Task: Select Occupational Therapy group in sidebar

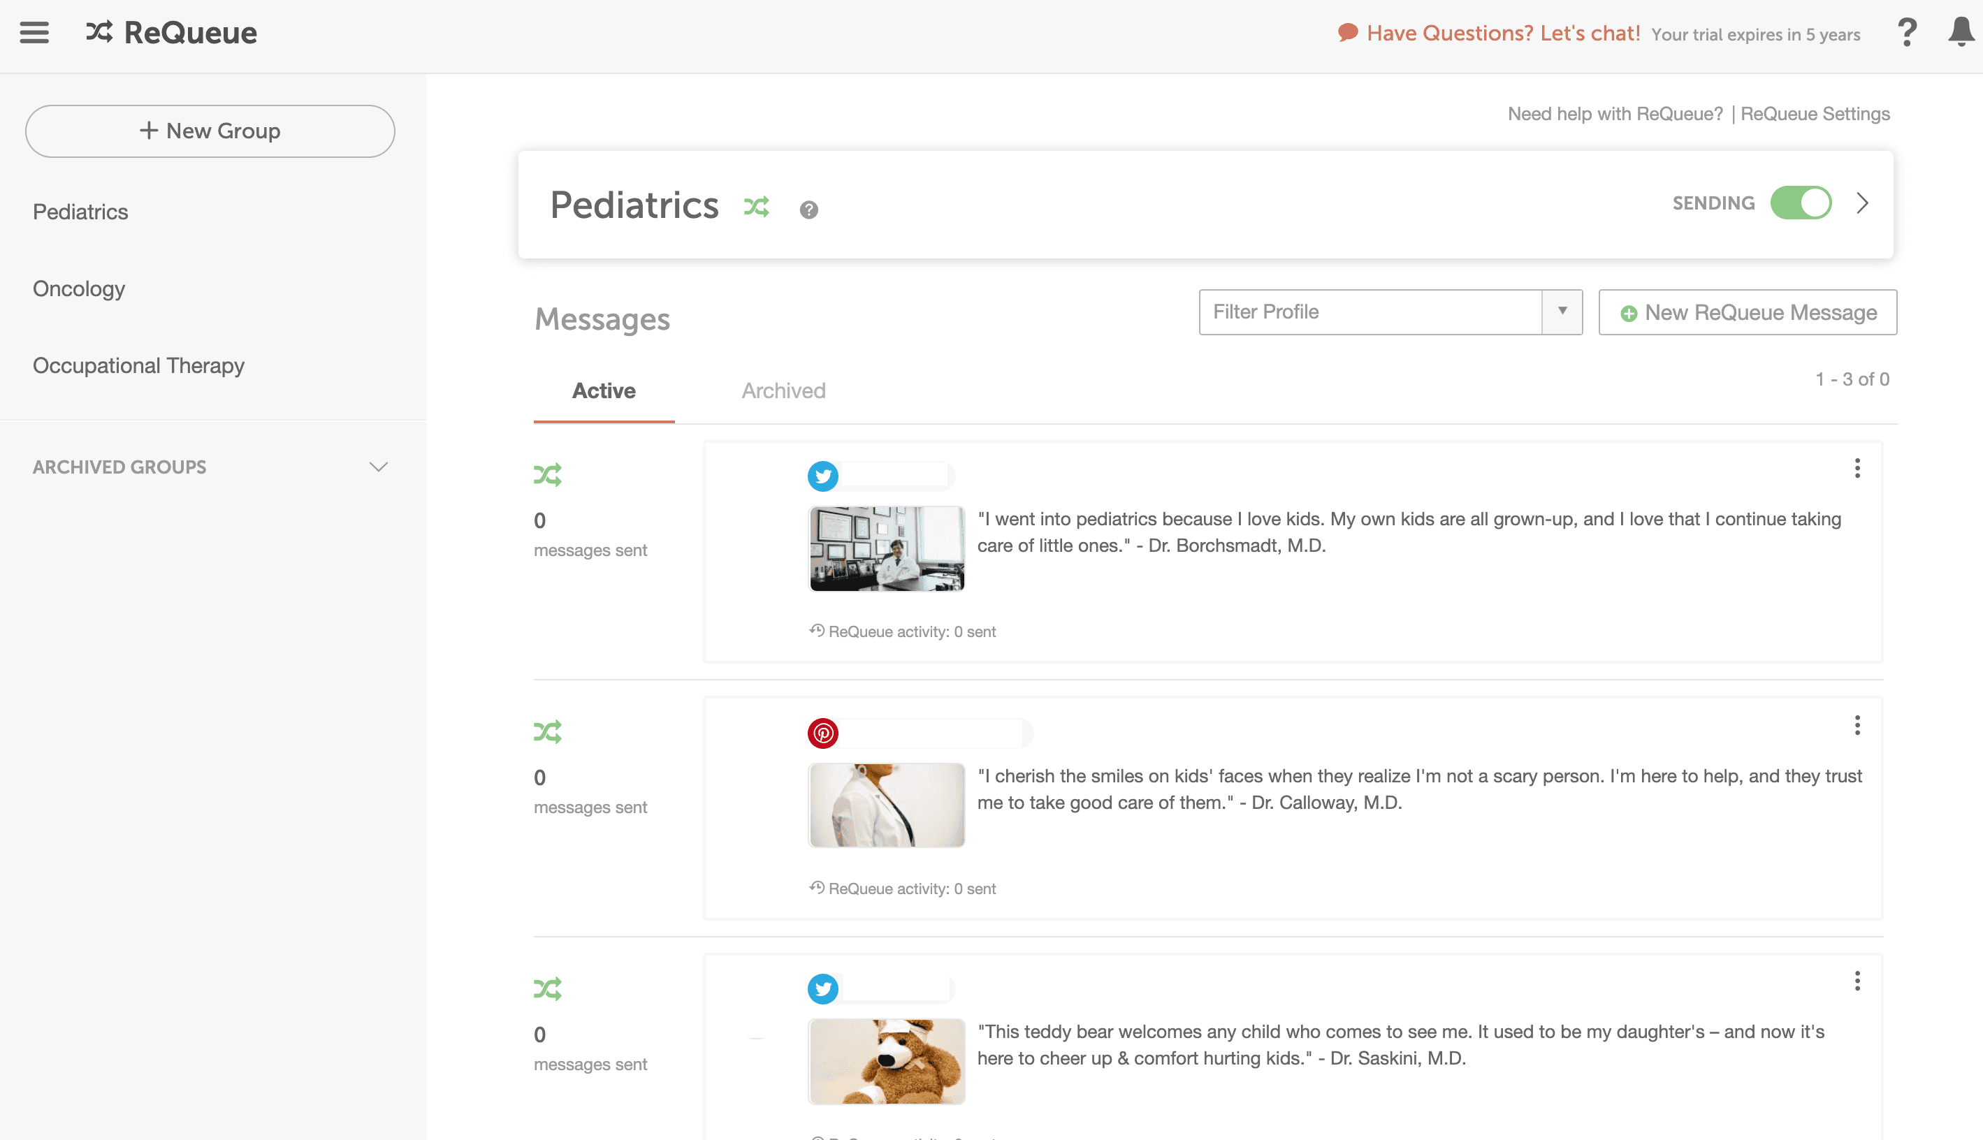Action: coord(138,365)
